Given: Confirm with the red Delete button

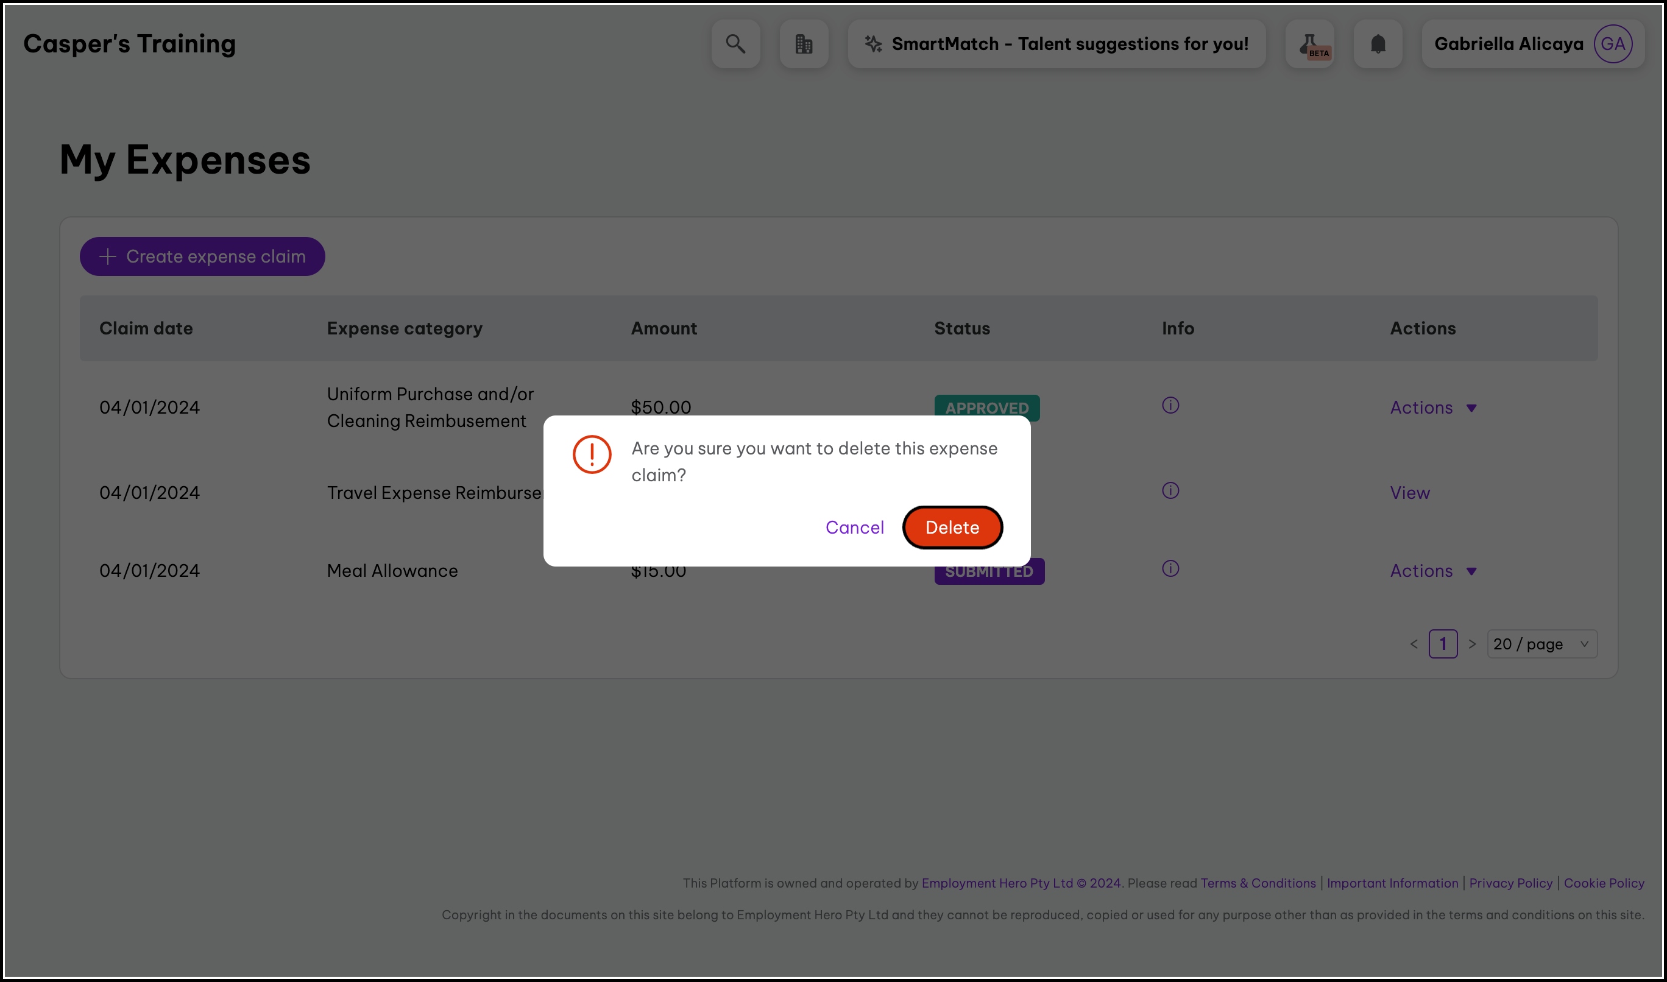Looking at the screenshot, I should (x=952, y=528).
